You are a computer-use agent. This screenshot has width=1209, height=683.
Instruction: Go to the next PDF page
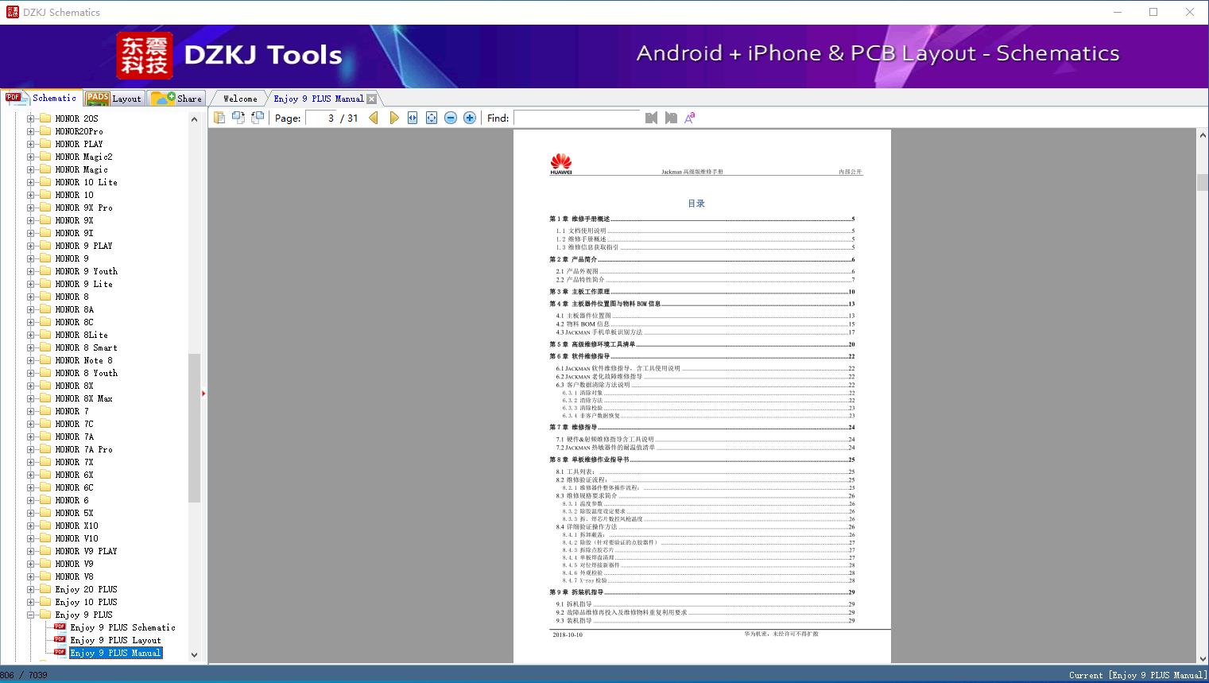click(393, 118)
